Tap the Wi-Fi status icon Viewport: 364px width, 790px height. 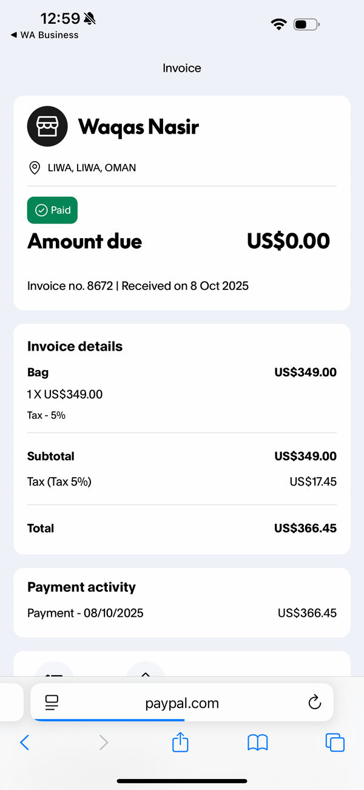click(279, 24)
